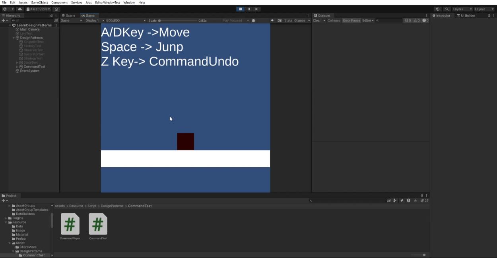Toggle the Stats overlay in the Game view
The width and height of the screenshot is (497, 258).
(288, 21)
